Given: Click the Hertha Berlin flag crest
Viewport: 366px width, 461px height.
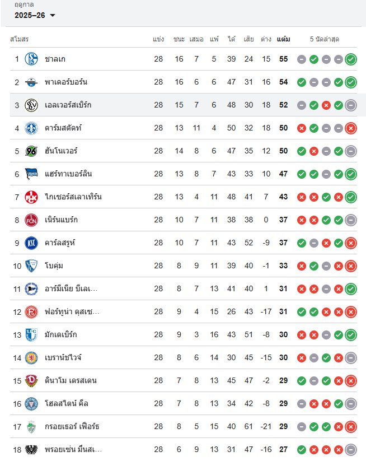Looking at the screenshot, I should pyautogui.click(x=31, y=174).
